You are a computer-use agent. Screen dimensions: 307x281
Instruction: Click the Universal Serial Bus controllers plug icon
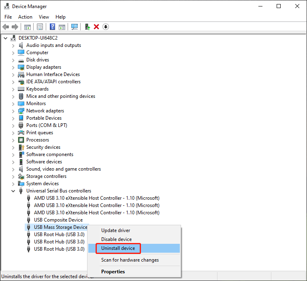point(21,191)
